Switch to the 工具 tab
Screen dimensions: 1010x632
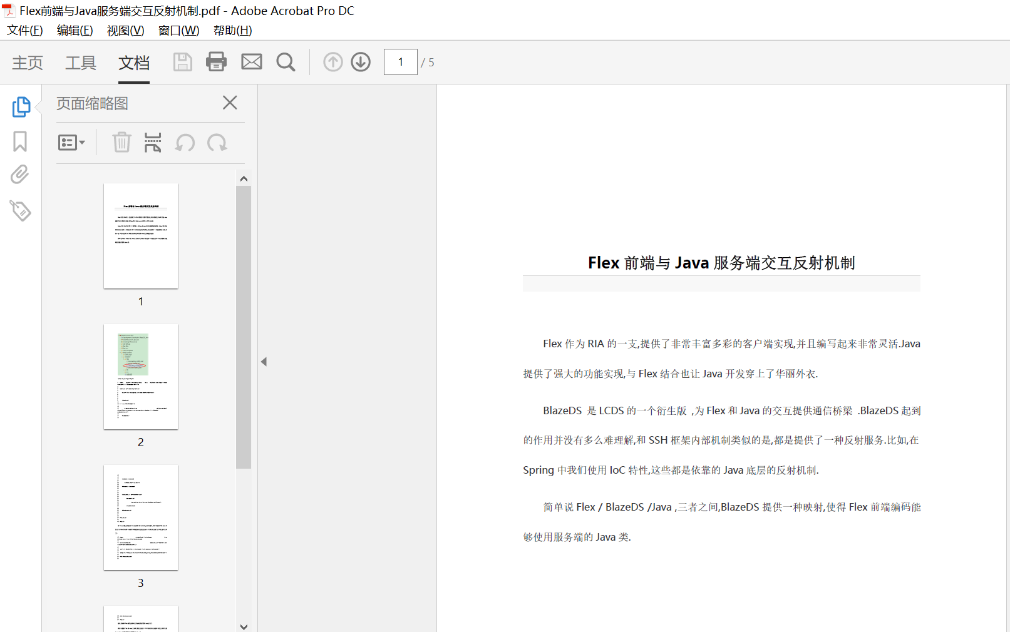[81, 63]
